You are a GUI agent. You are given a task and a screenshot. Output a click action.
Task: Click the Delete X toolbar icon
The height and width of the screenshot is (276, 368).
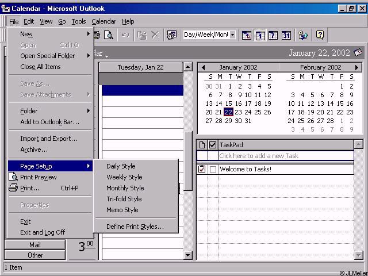[155, 35]
